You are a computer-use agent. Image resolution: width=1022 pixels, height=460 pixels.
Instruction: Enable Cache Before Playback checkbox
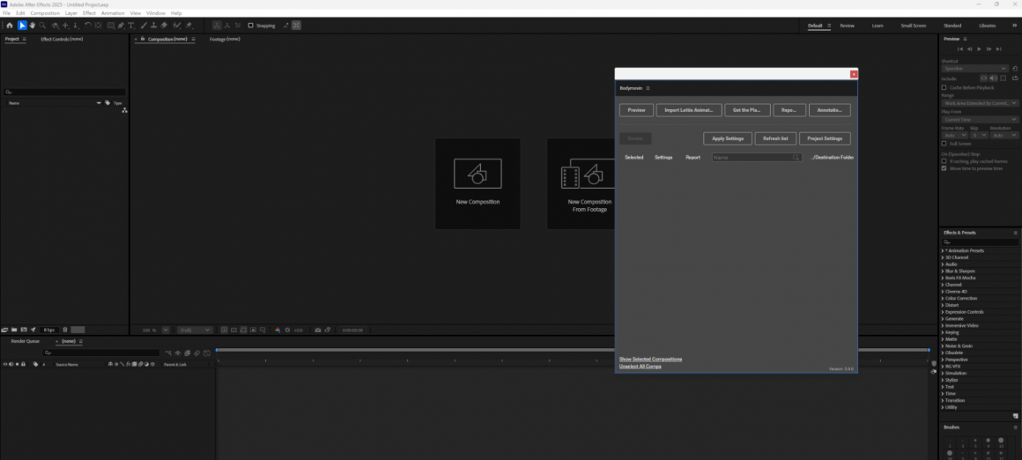(x=944, y=87)
